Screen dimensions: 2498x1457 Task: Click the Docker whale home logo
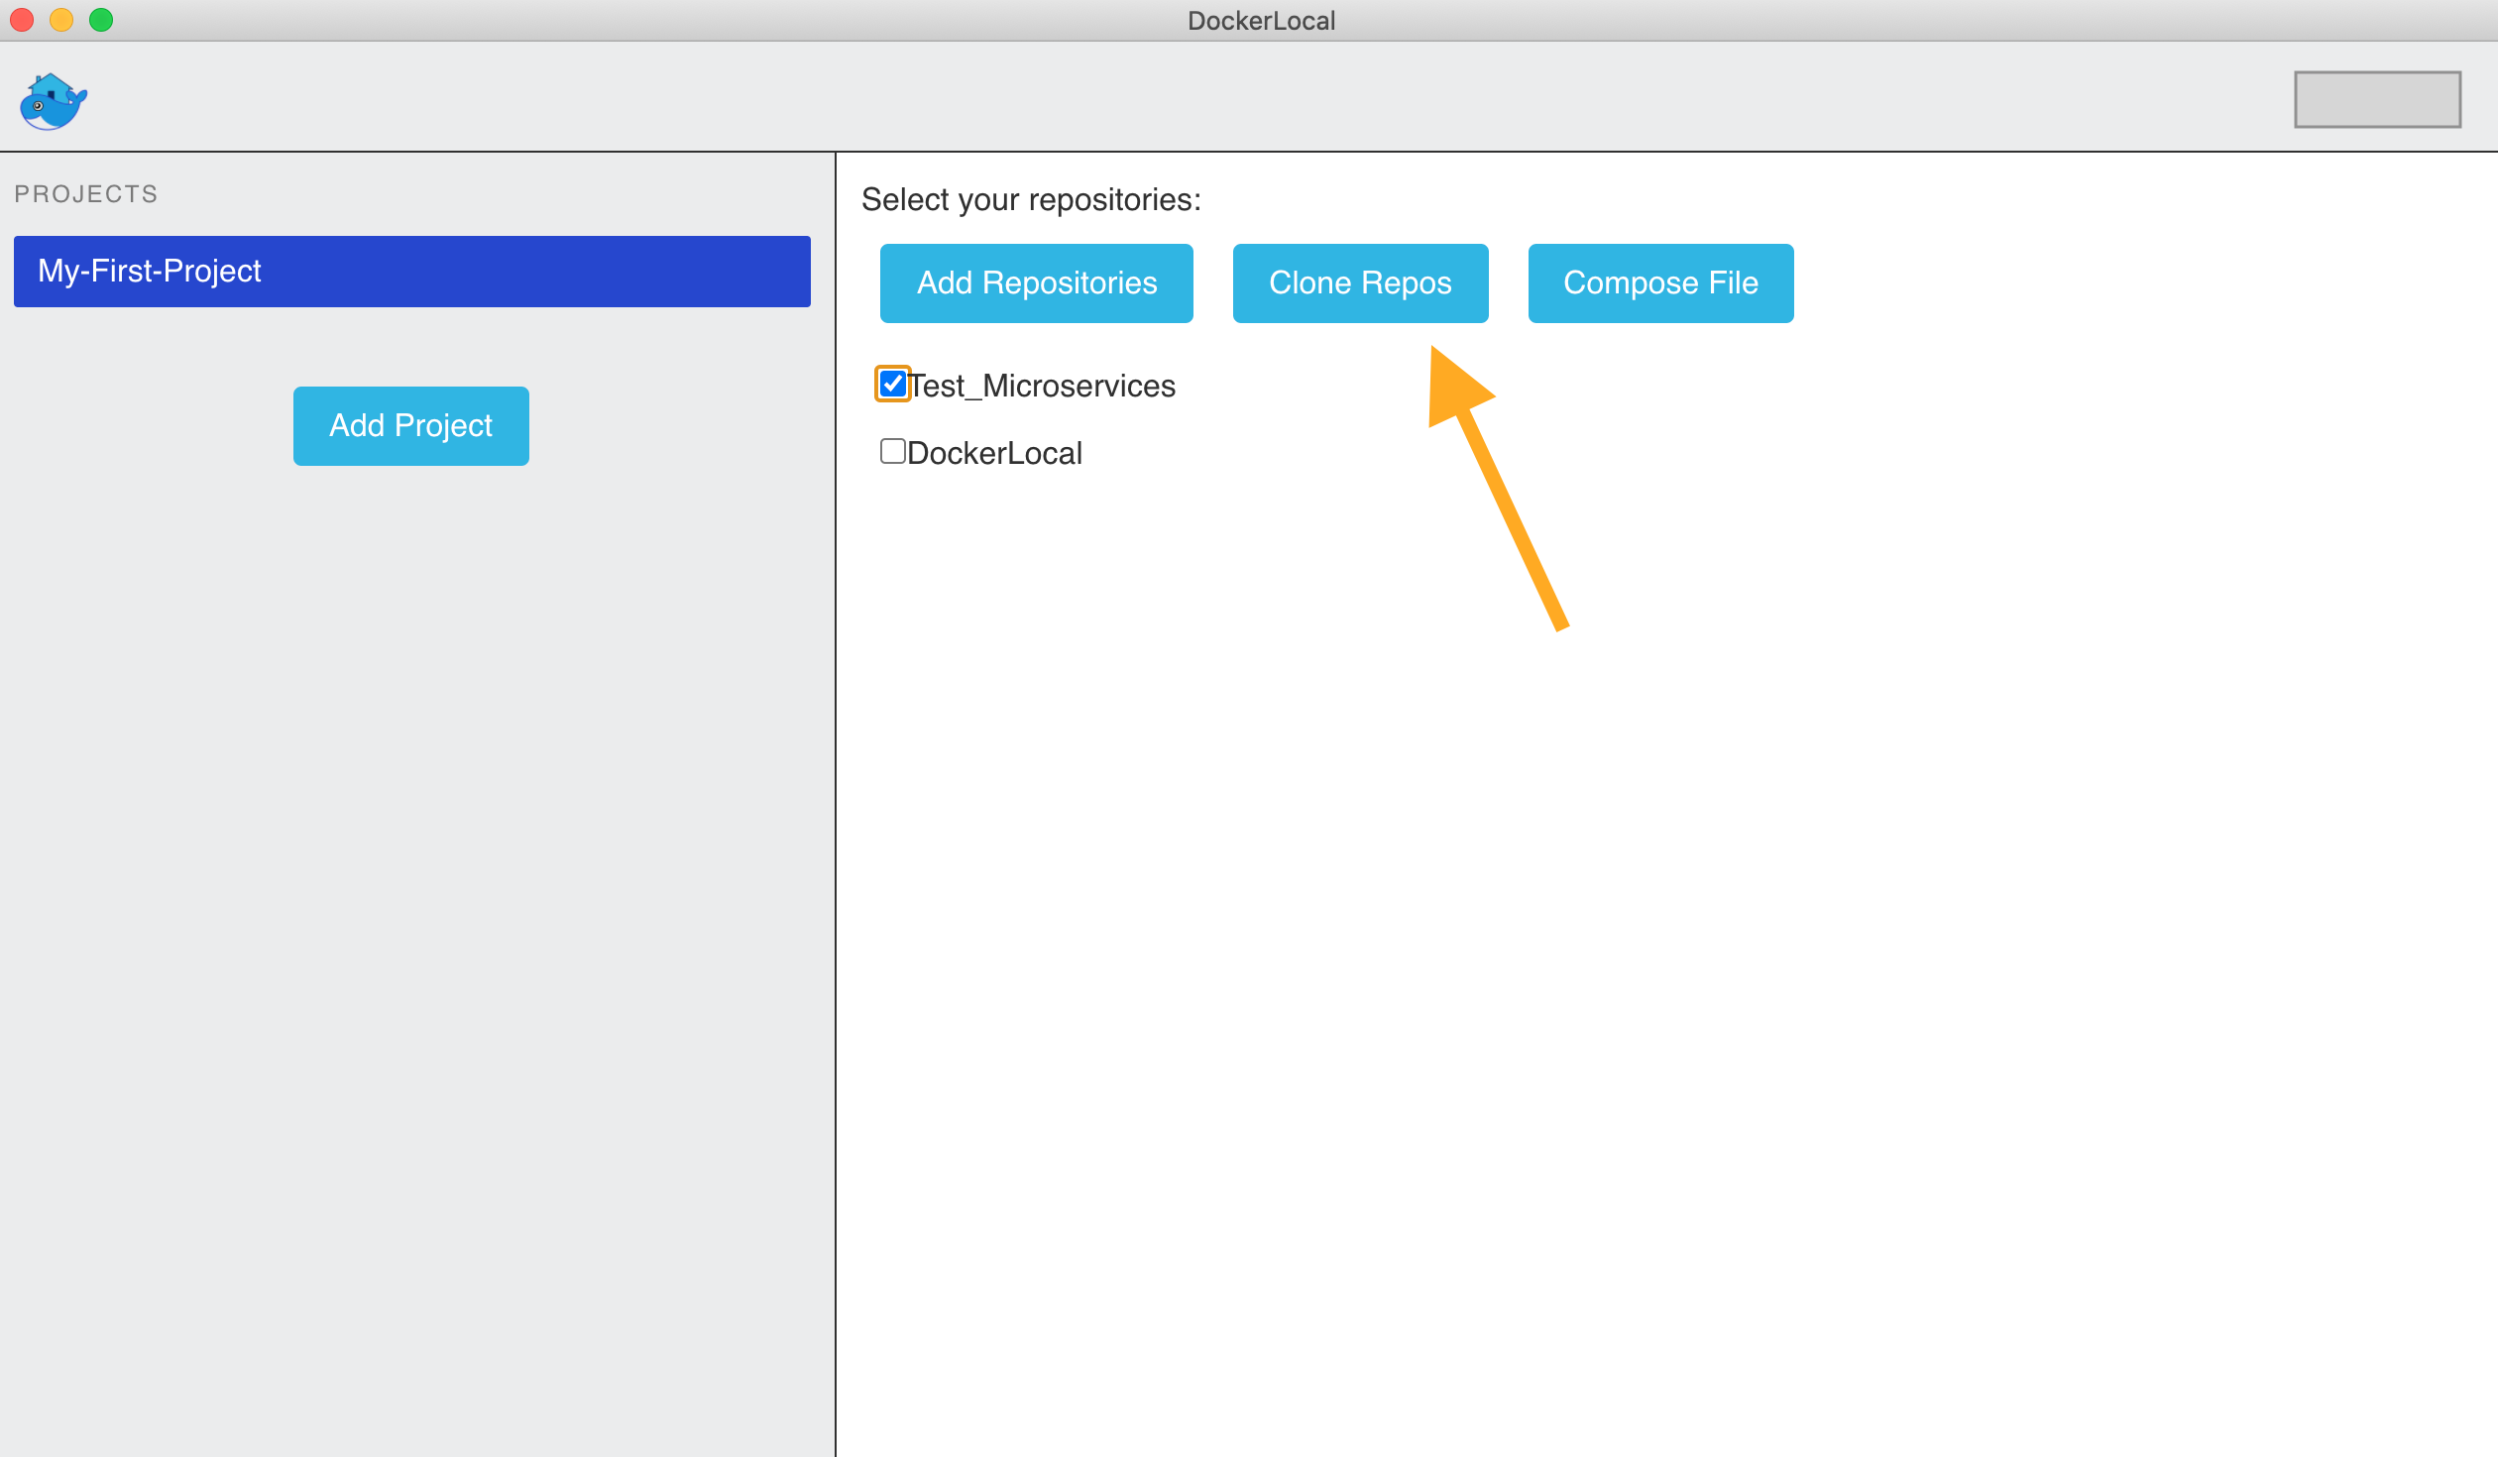(52, 100)
